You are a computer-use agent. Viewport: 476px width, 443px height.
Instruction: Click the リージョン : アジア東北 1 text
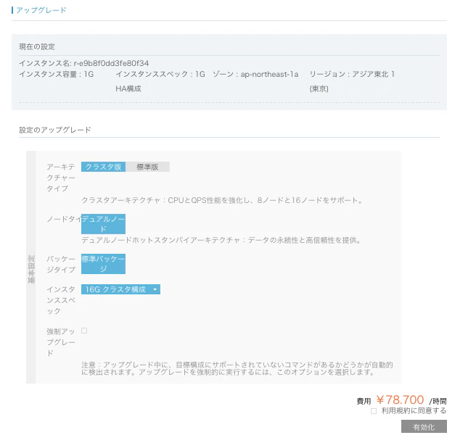[x=352, y=74]
